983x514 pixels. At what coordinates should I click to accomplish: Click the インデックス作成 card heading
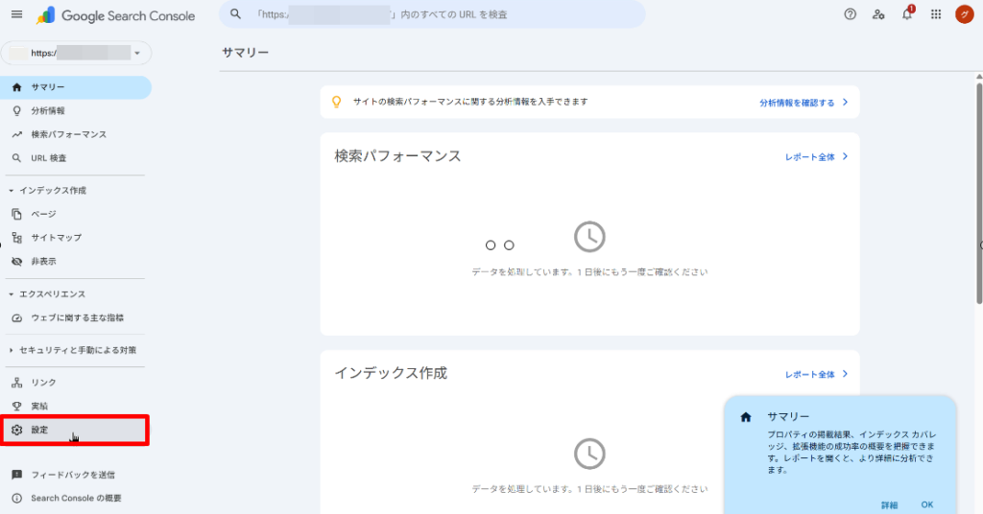391,373
